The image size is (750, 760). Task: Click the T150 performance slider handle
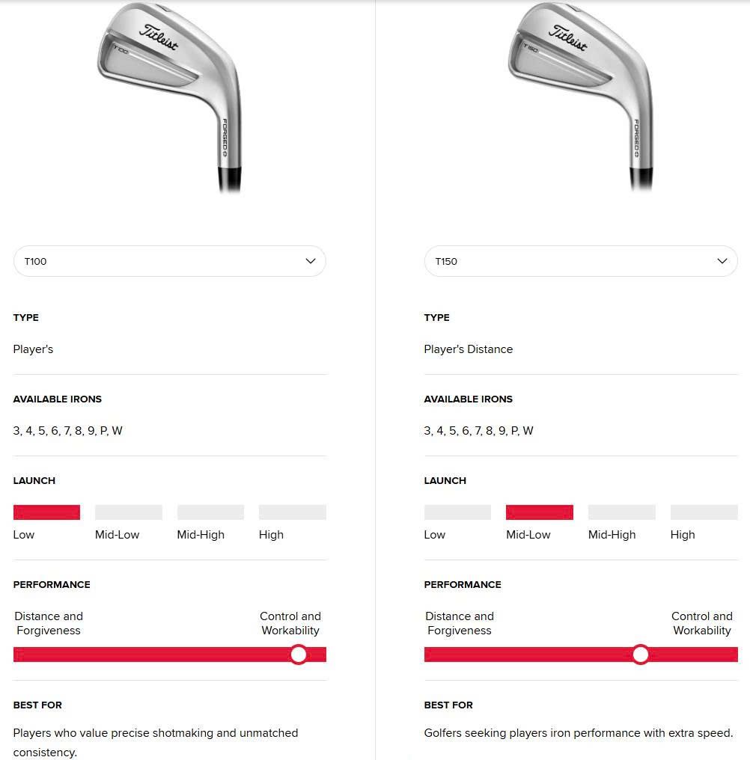[641, 655]
